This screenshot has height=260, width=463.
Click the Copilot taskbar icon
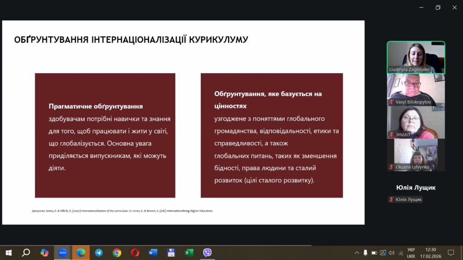point(44,253)
